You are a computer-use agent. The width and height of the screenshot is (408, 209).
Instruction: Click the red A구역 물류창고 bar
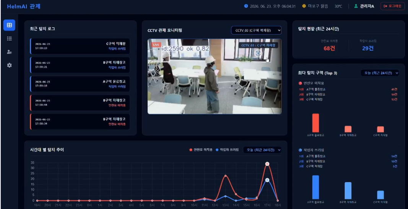[x=315, y=123]
